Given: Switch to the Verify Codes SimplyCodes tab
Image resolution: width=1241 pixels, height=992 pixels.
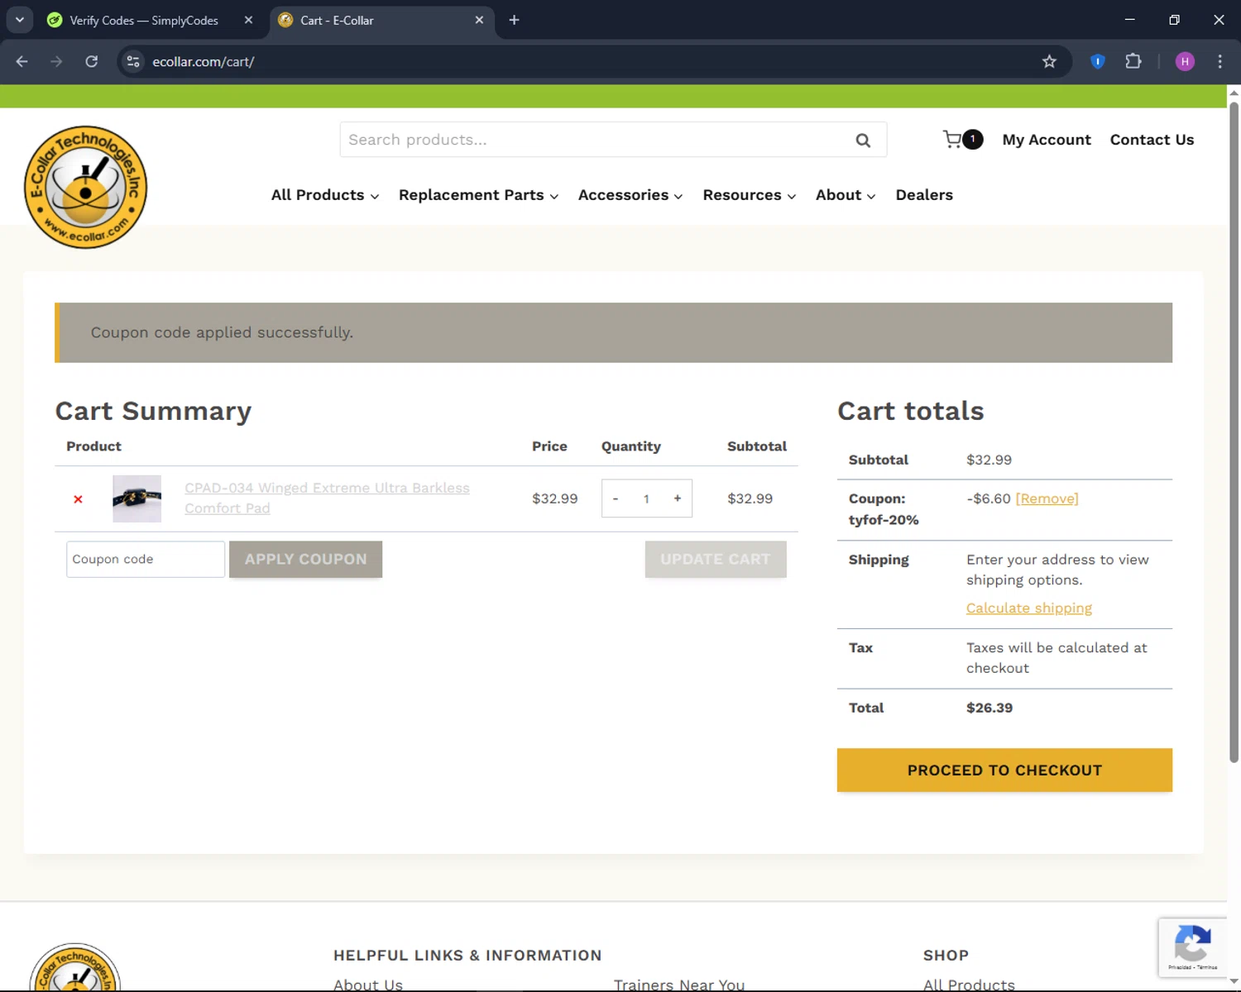Looking at the screenshot, I should [x=144, y=20].
